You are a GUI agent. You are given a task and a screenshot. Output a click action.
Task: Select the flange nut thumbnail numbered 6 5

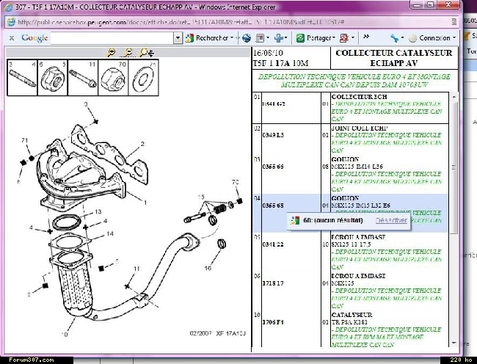52,78
